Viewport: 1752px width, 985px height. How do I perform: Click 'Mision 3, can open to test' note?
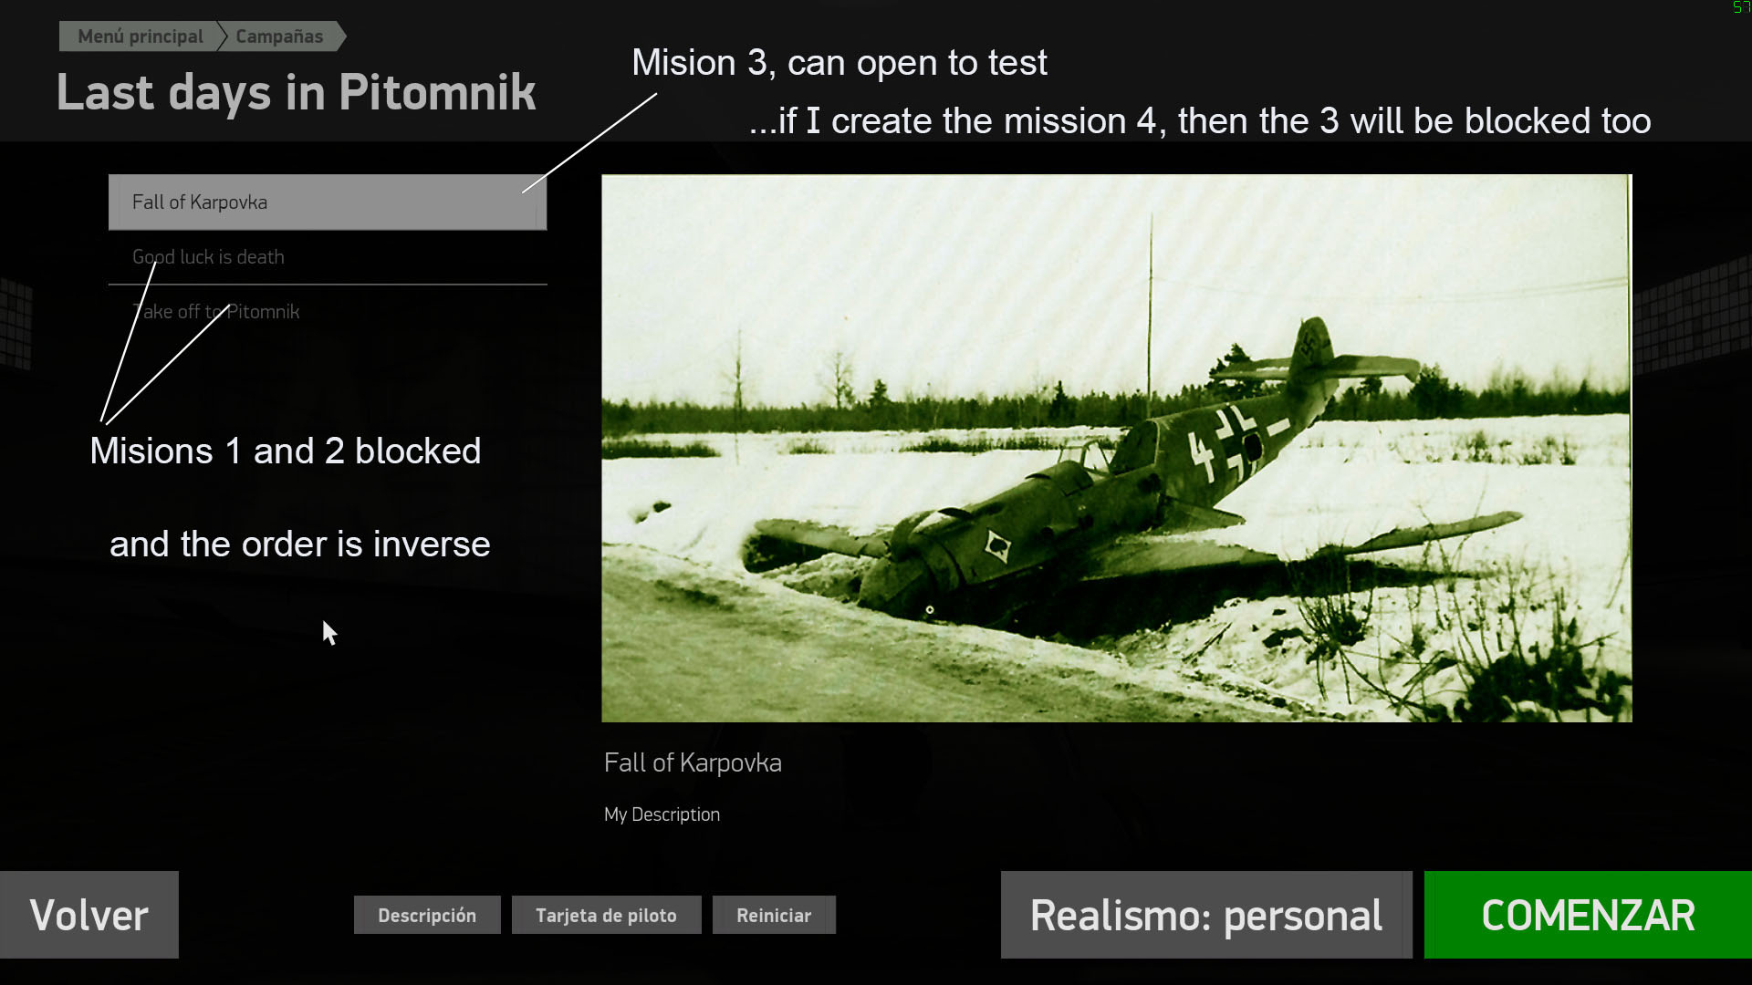pos(839,63)
